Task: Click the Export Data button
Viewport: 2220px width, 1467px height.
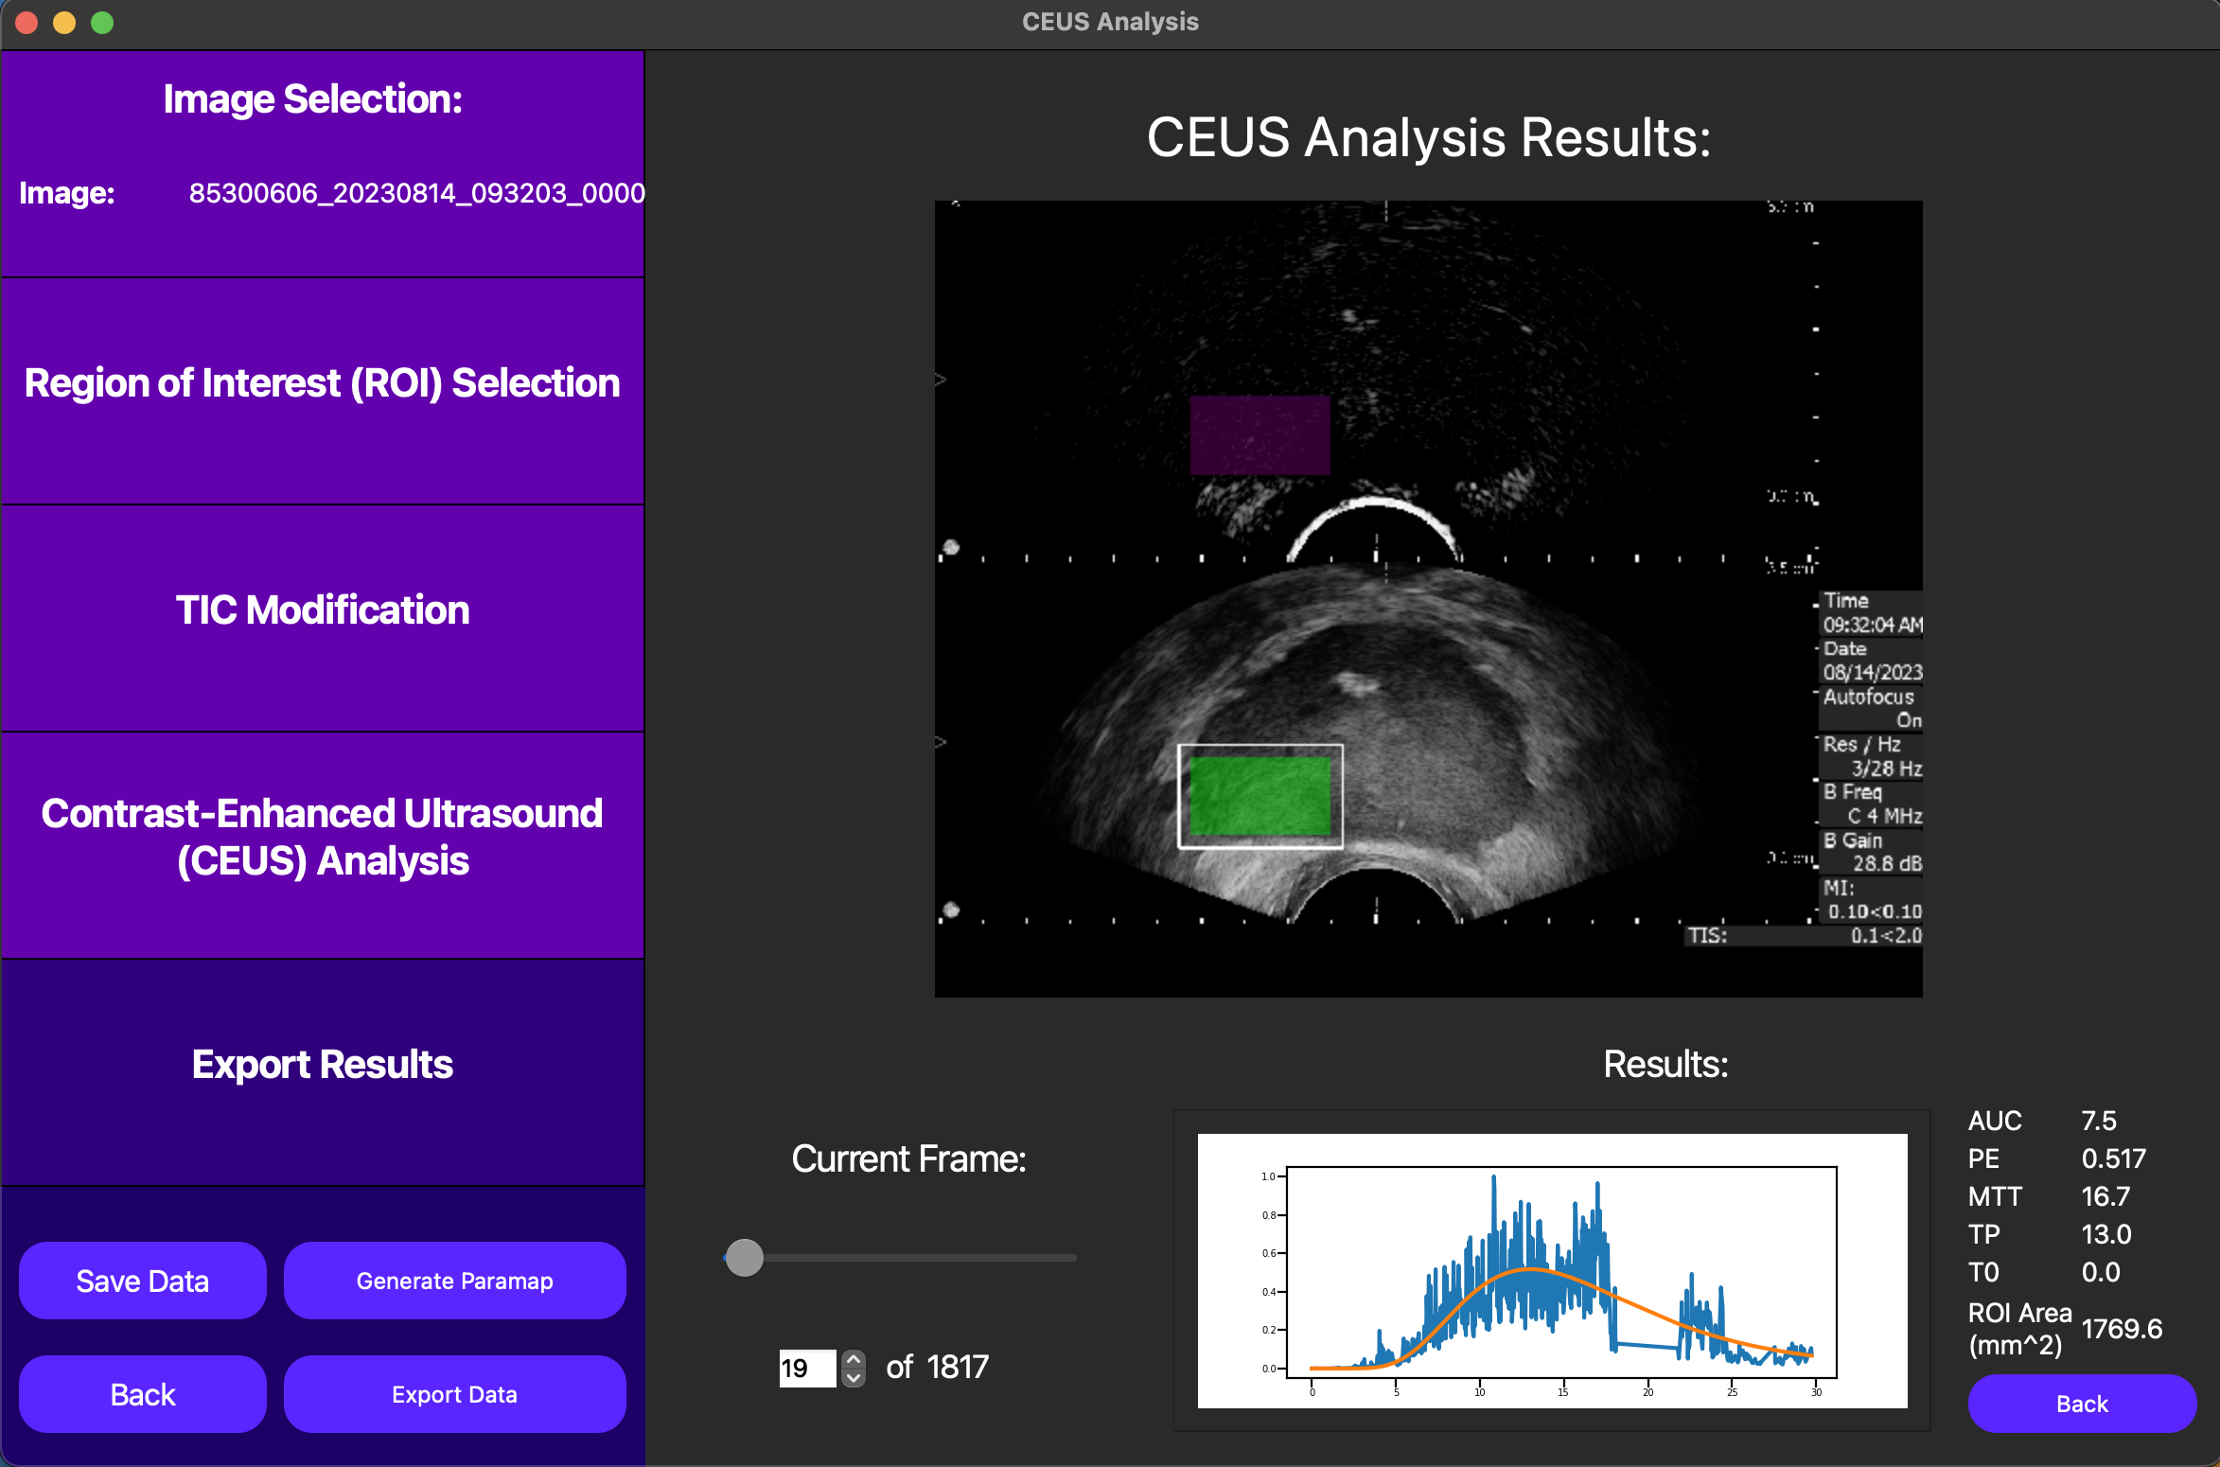Action: point(454,1394)
